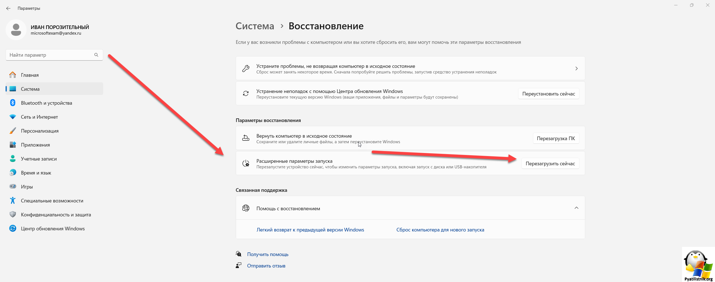Open Время и язык settings

pyautogui.click(x=54, y=173)
